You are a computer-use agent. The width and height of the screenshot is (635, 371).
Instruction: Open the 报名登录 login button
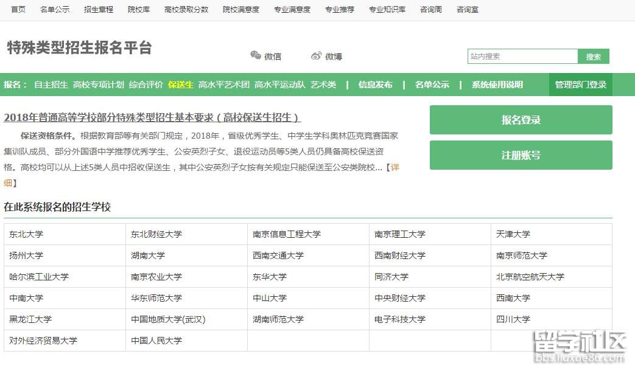coord(521,120)
